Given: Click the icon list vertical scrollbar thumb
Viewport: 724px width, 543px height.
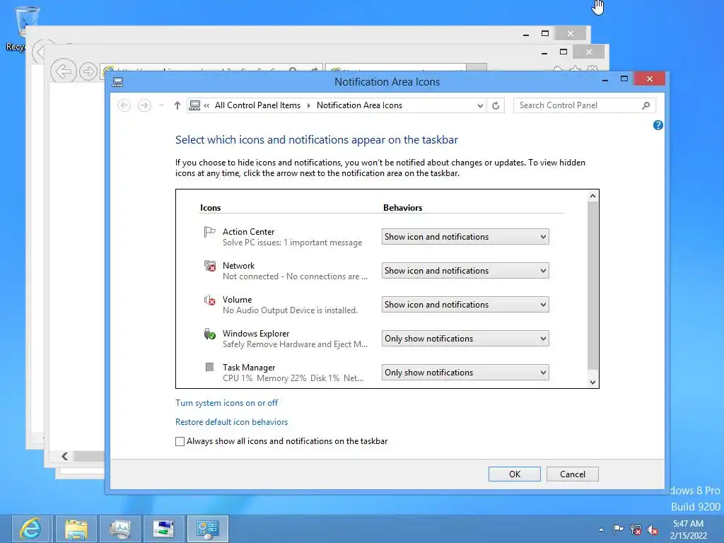Looking at the screenshot, I should tap(593, 286).
